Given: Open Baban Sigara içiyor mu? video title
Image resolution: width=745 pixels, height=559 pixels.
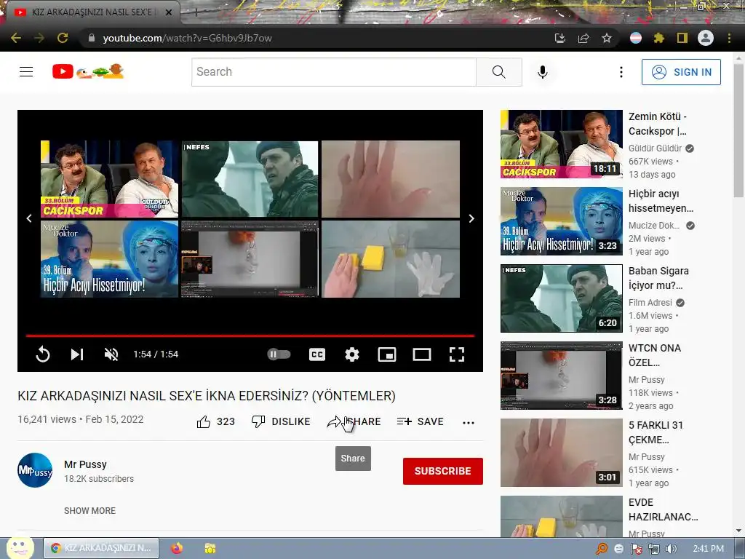Looking at the screenshot, I should [658, 278].
